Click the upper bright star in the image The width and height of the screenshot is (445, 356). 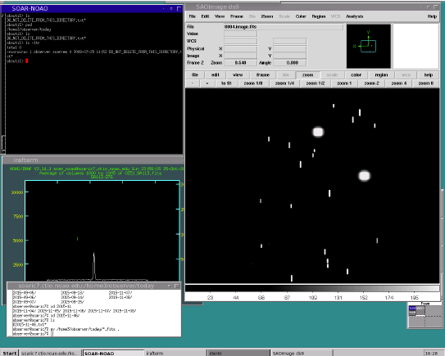pyautogui.click(x=318, y=132)
